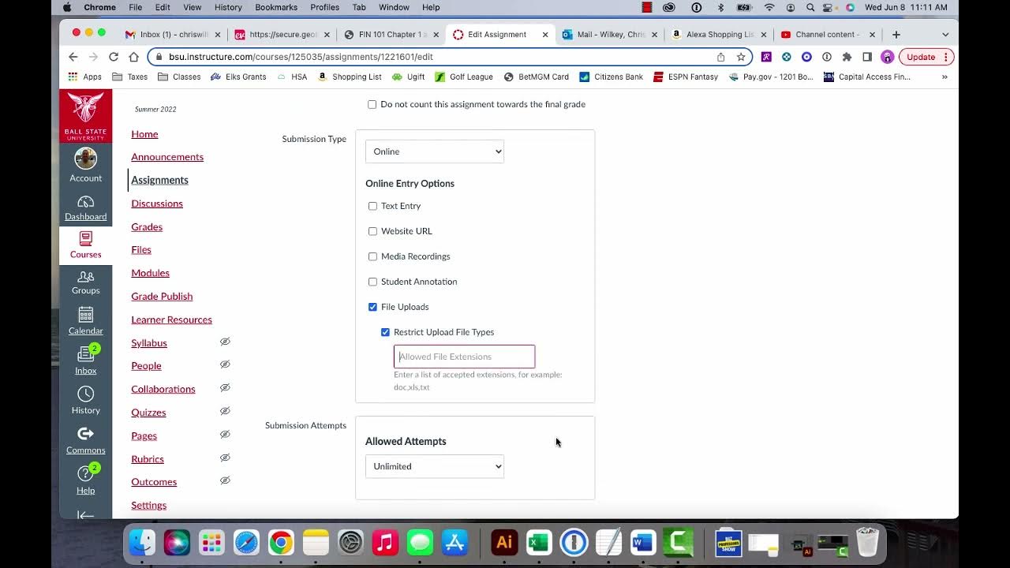Open the tab search dropdown arrow

pos(945,35)
